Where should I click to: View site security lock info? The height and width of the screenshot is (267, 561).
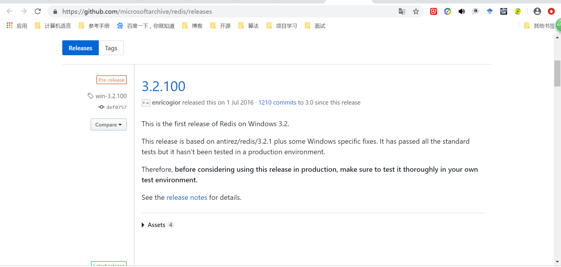pos(55,12)
